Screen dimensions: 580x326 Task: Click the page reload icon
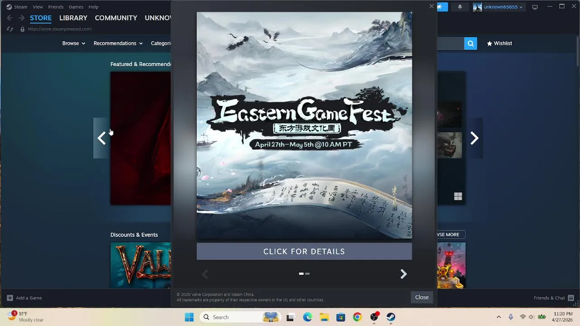point(10,29)
